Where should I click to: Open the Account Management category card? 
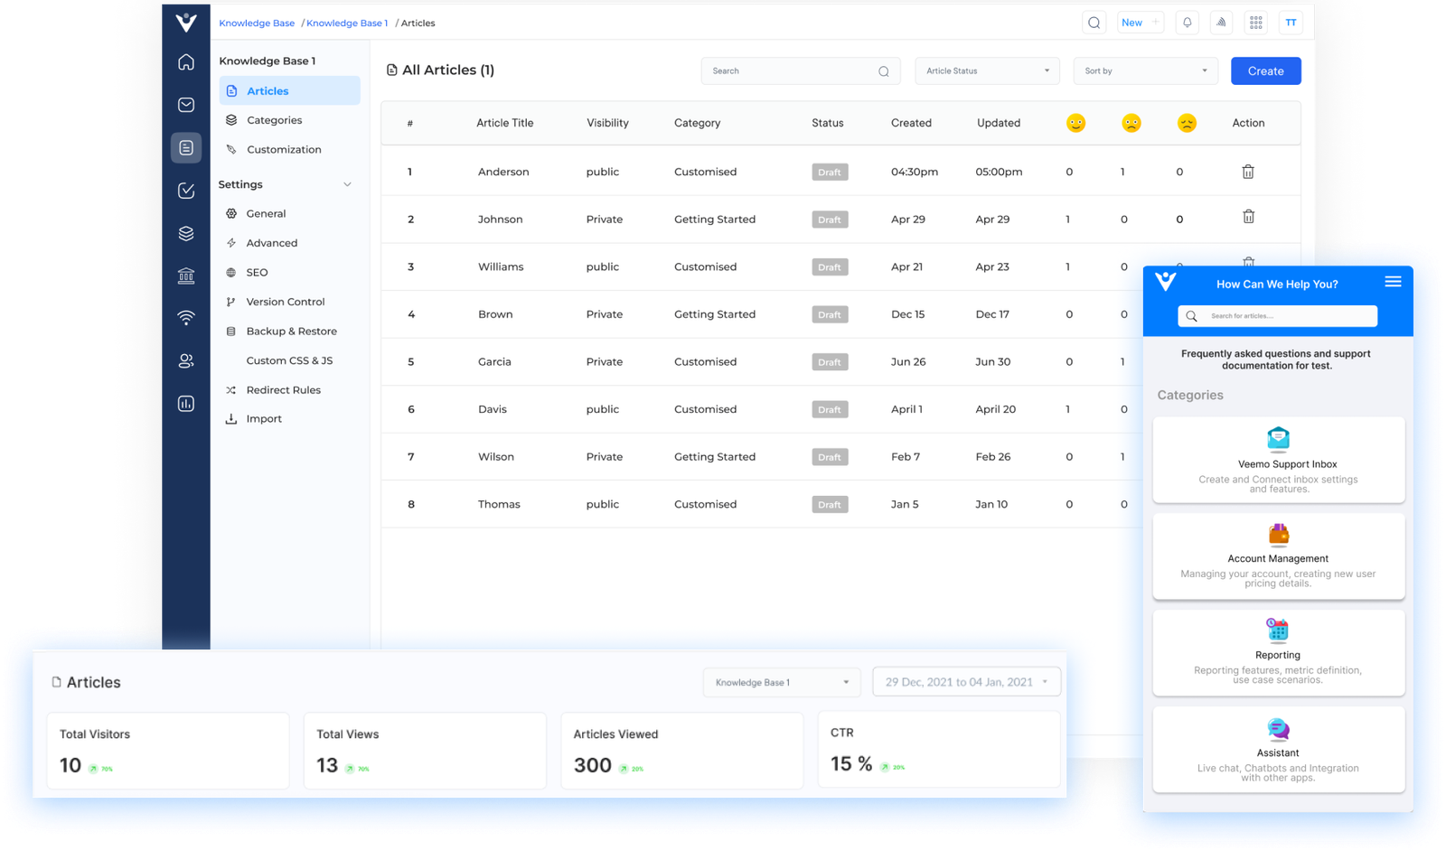click(x=1278, y=556)
